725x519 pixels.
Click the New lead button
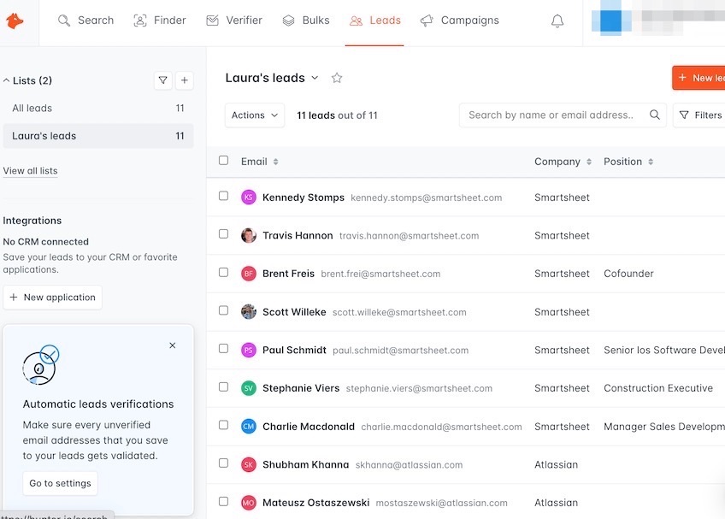(x=698, y=78)
